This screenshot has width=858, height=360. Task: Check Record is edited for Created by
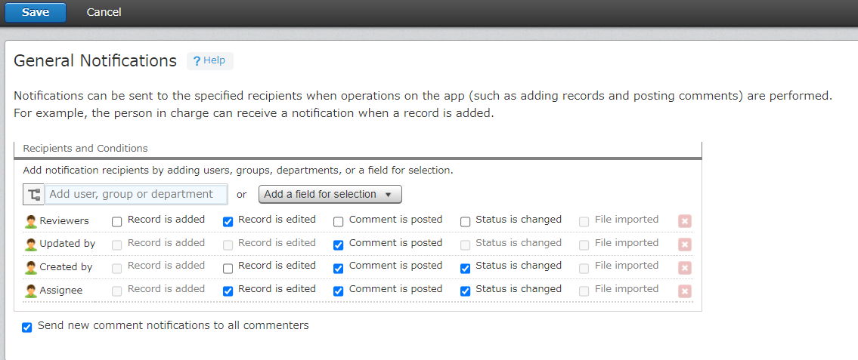(228, 268)
